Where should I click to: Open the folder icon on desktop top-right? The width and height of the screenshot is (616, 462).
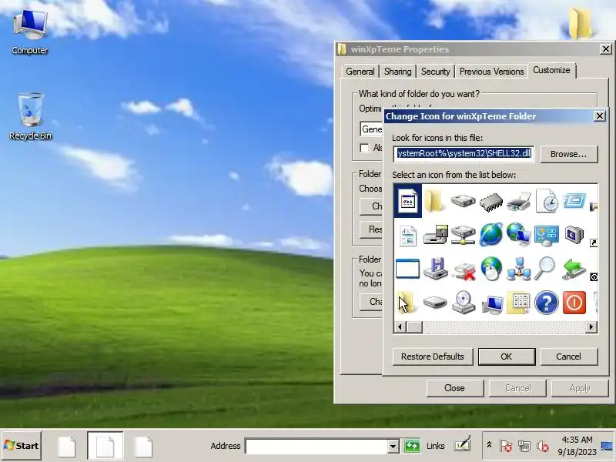pyautogui.click(x=581, y=23)
